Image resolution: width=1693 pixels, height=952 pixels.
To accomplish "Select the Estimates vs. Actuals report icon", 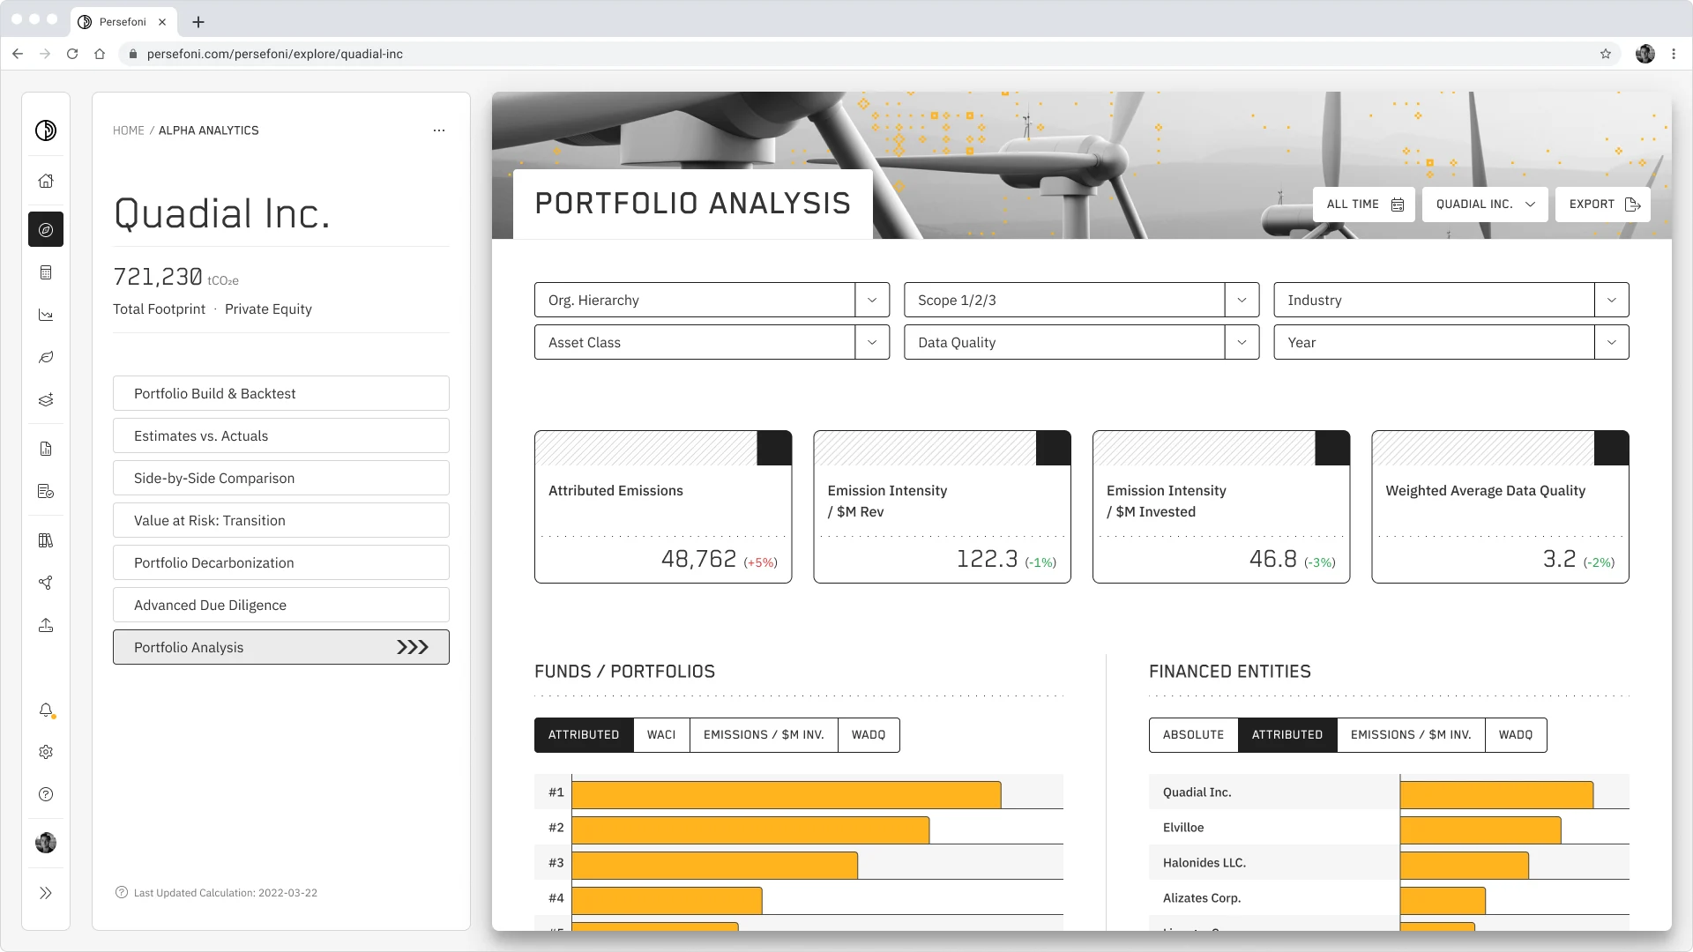I will pyautogui.click(x=281, y=435).
